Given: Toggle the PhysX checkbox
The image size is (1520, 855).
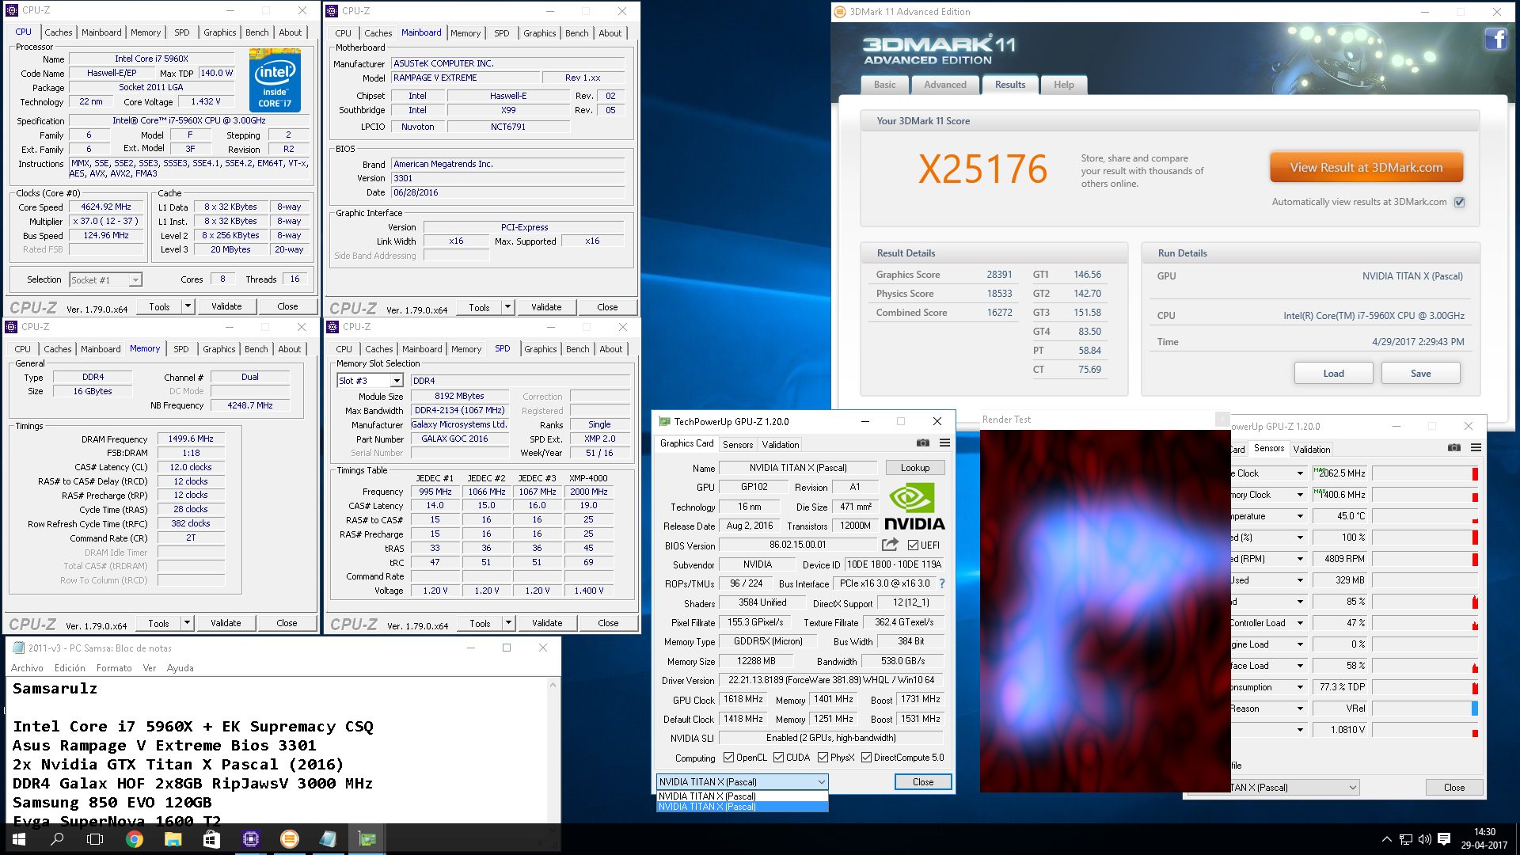Looking at the screenshot, I should click(823, 758).
